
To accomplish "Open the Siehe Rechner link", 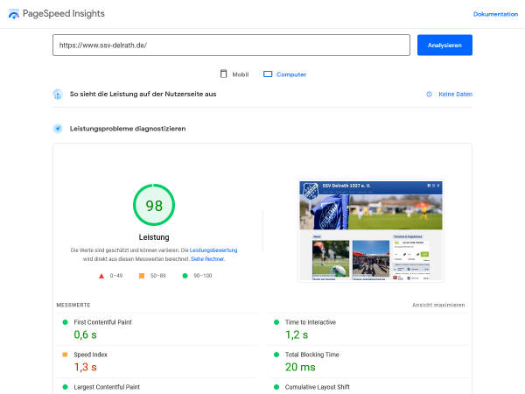I will pos(207,259).
